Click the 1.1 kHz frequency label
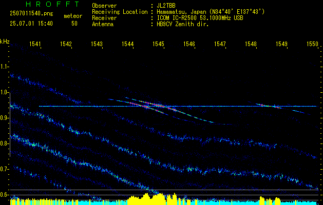 click(x=4, y=67)
